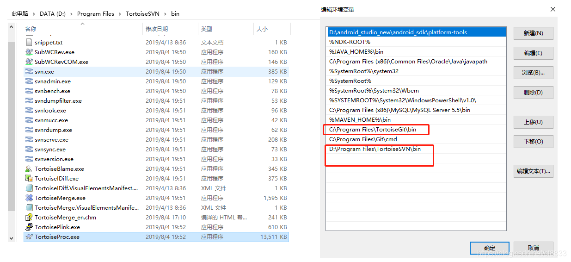The height and width of the screenshot is (262, 571).
Task: Select the D:\Program Files\TortoiseSVN\bin entry
Action: (x=416, y=149)
